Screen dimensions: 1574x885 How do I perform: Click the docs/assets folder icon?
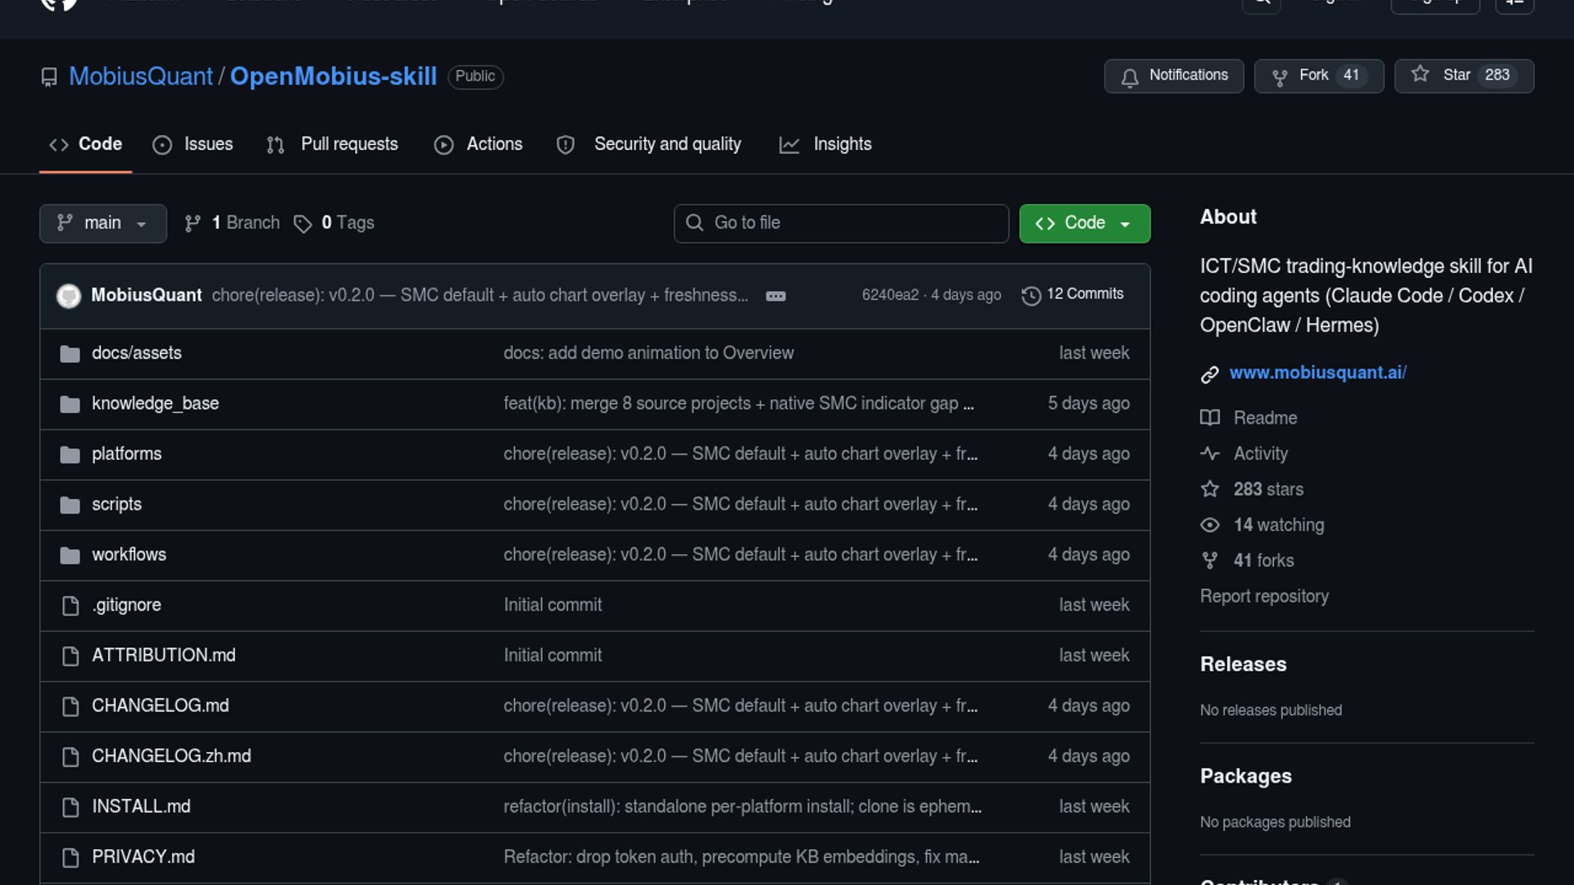pos(70,354)
